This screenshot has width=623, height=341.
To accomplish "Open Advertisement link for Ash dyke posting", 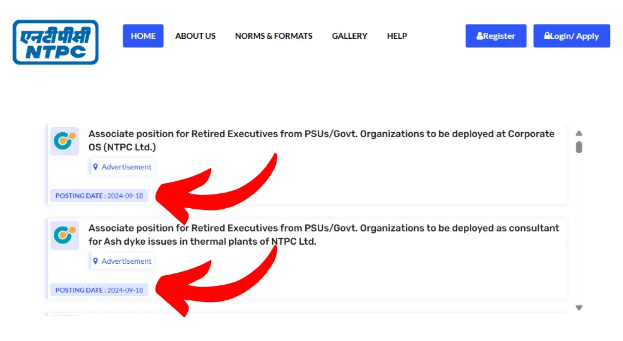I will (126, 261).
